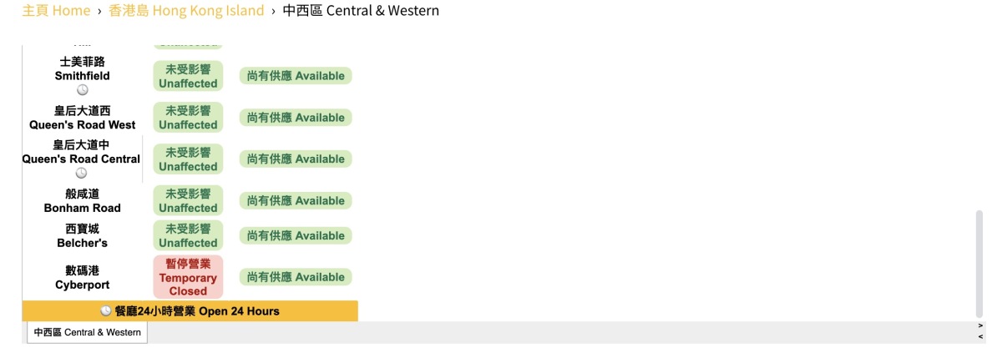Click the Cyberport Temporary Closed status badge

(188, 277)
